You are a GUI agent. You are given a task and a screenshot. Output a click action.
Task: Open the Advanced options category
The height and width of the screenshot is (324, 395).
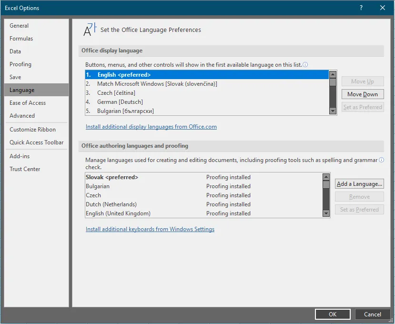coord(36,116)
